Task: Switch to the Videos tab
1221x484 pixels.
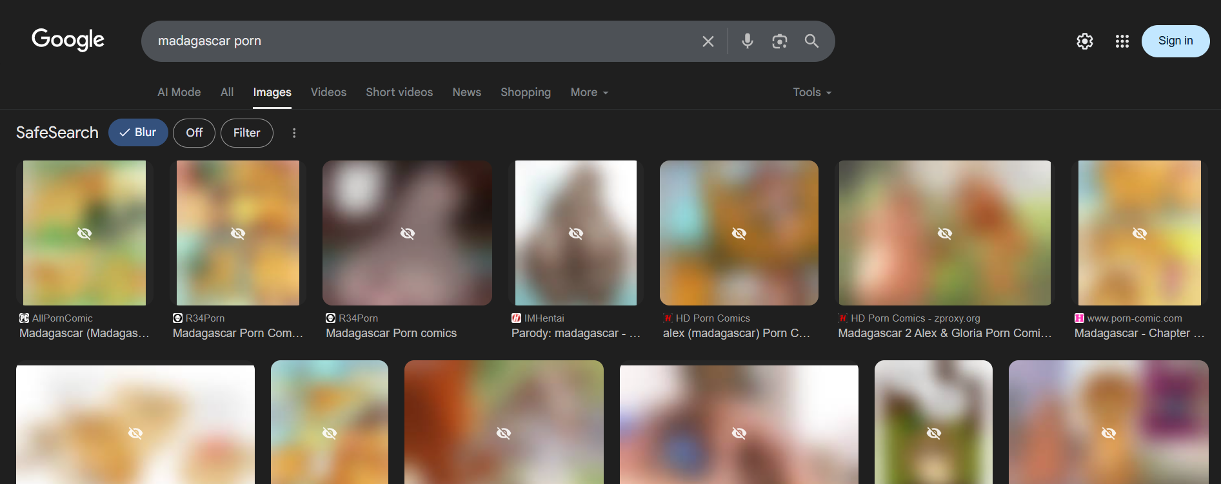Action: click(329, 92)
